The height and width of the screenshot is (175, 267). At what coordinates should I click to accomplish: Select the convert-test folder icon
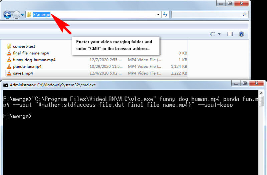click(x=9, y=46)
